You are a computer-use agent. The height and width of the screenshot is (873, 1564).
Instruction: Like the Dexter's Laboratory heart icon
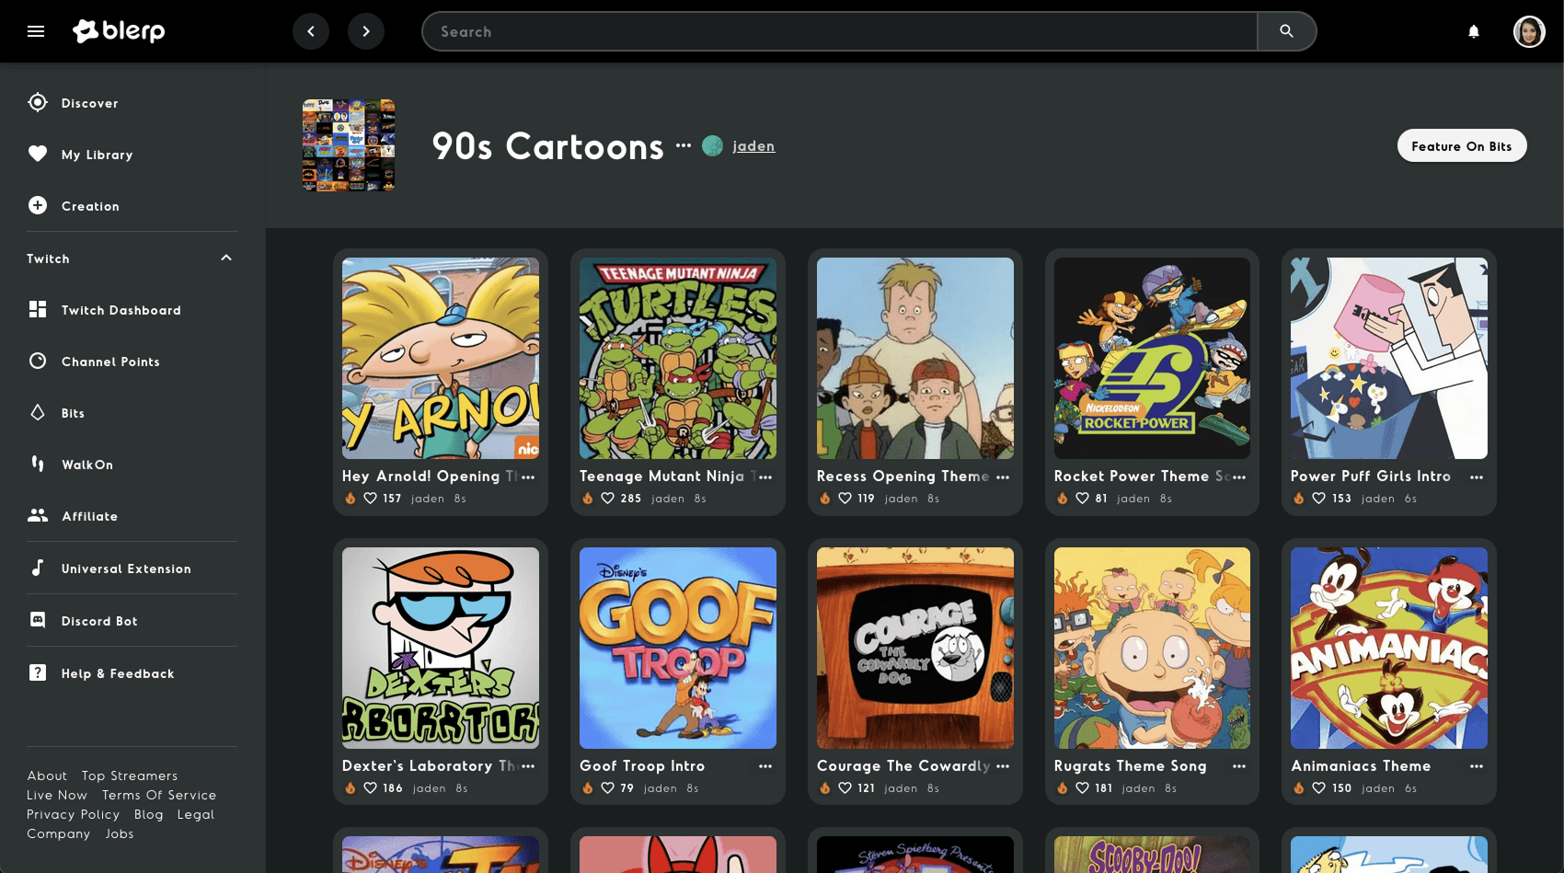(x=370, y=787)
